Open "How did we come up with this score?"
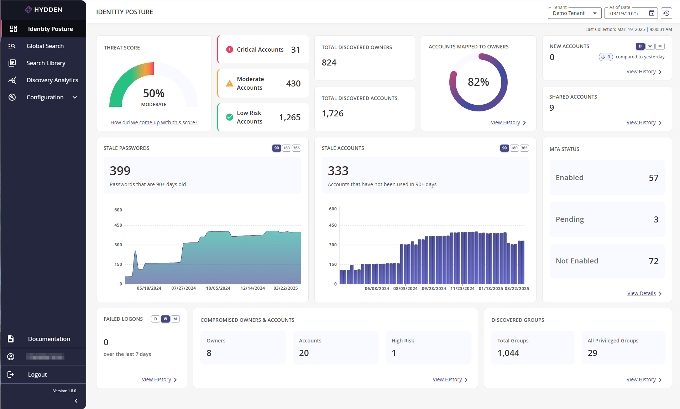 [153, 122]
